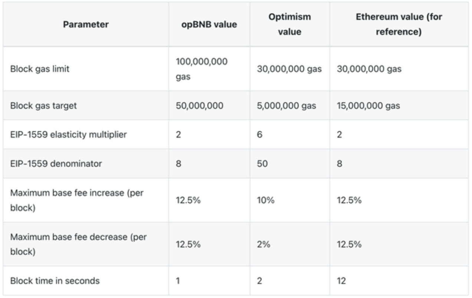
Task: Click the 100,000,000 gas opBNB cell
Action: [x=201, y=69]
